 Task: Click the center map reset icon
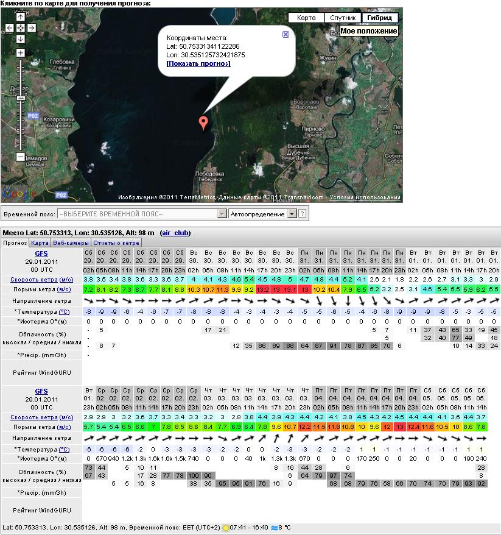click(20, 27)
